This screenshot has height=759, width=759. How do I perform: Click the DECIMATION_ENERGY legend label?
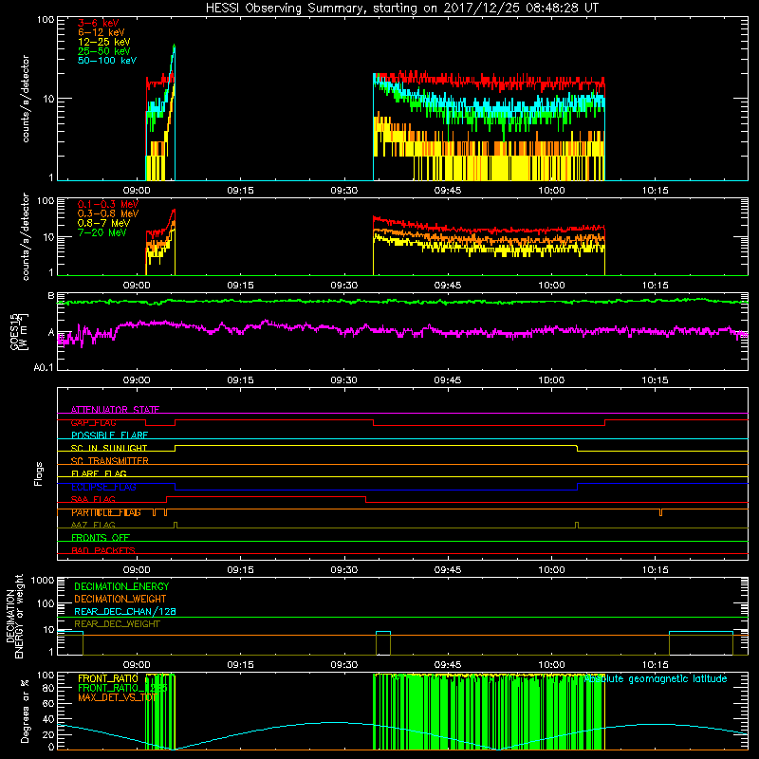click(121, 586)
